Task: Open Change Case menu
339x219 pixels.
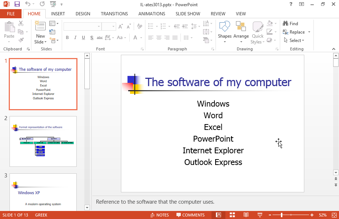Action: tap(121, 38)
